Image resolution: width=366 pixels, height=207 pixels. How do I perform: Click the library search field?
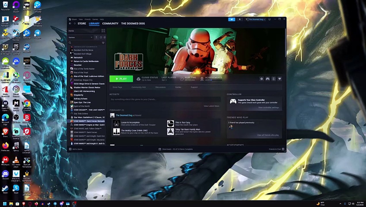click(x=85, y=43)
